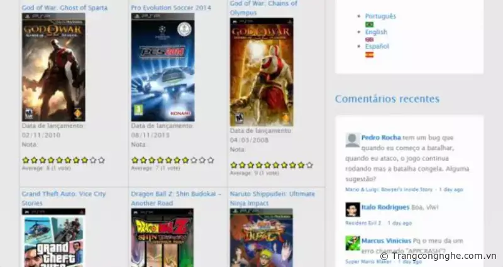Rate God of War Ghost of Sparta ten stars
Screen dimensions: 503x267
[x=101, y=160]
